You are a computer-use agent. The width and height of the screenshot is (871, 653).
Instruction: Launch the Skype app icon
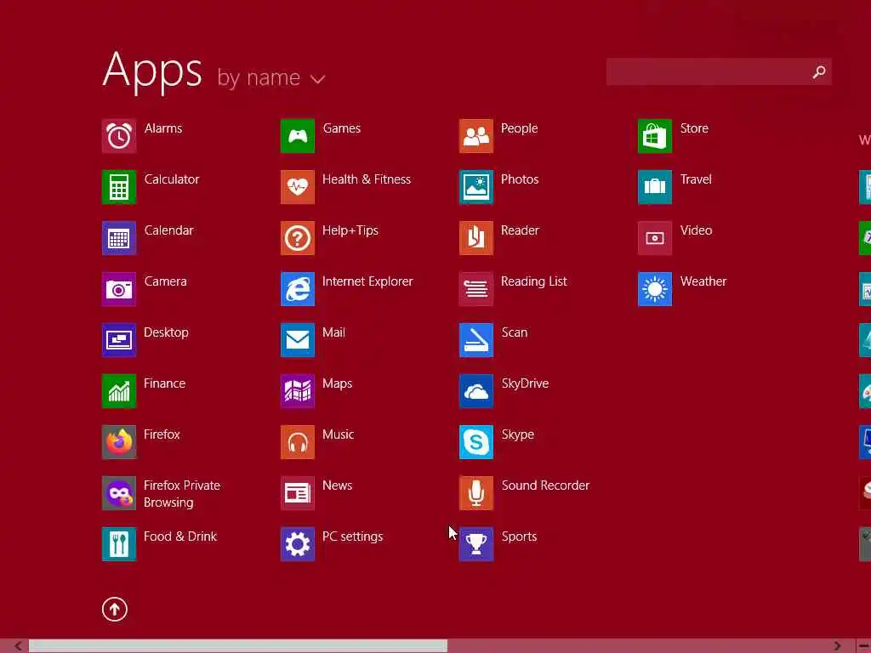point(476,442)
